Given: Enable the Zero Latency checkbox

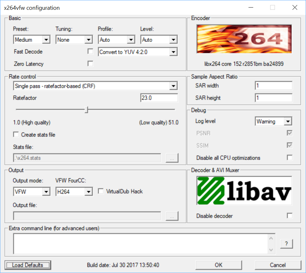Looking at the screenshot, I should coord(90,64).
